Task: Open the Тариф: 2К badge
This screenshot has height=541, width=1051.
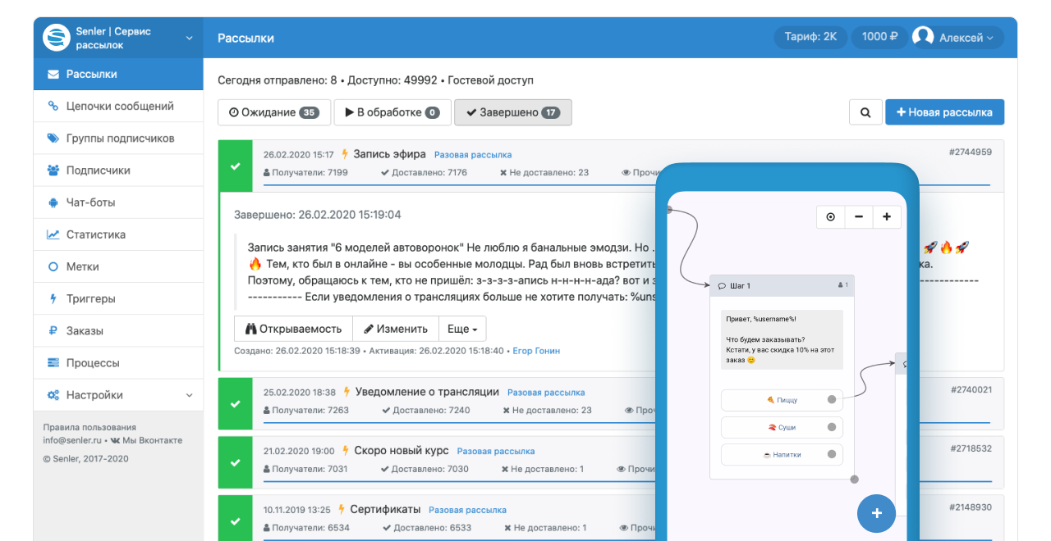Action: tap(810, 37)
